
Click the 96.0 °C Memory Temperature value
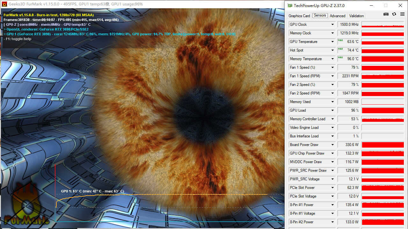click(349, 59)
